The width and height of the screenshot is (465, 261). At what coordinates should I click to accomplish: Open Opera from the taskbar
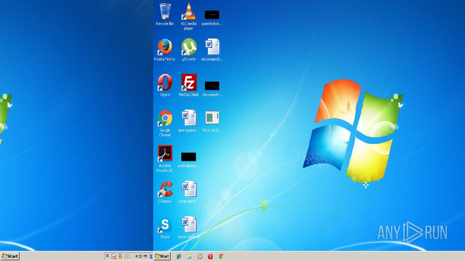coord(210,256)
